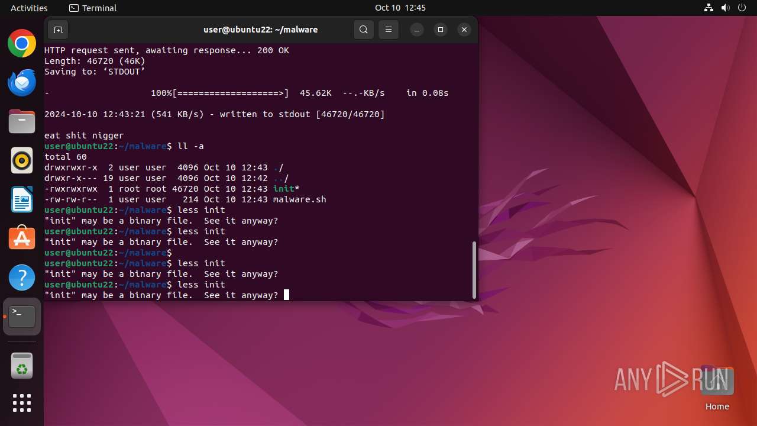Open the Trash from the dock
Screen dimensions: 757x426
[x=22, y=366]
